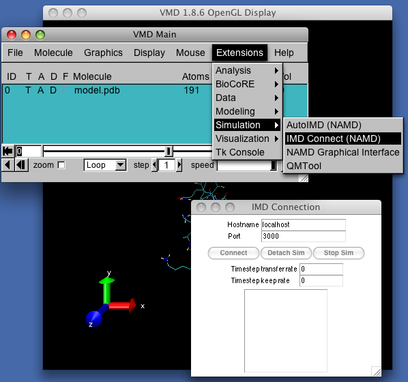Viewport: 408px width, 382px height.
Task: Open the Mouse menu
Action: click(x=190, y=53)
